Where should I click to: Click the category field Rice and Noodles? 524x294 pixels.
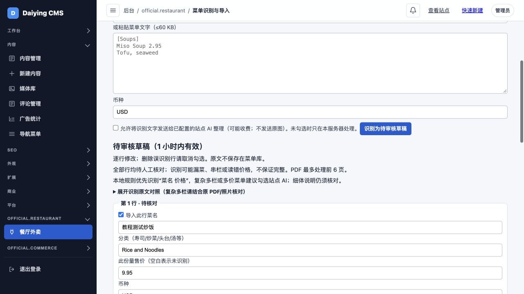point(310,250)
